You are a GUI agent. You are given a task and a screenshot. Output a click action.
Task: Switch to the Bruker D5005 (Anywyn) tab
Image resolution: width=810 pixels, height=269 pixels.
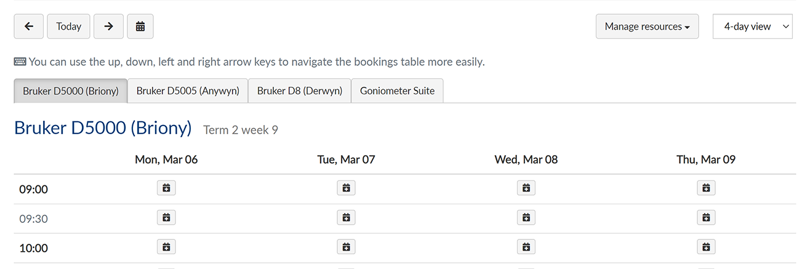tap(188, 90)
